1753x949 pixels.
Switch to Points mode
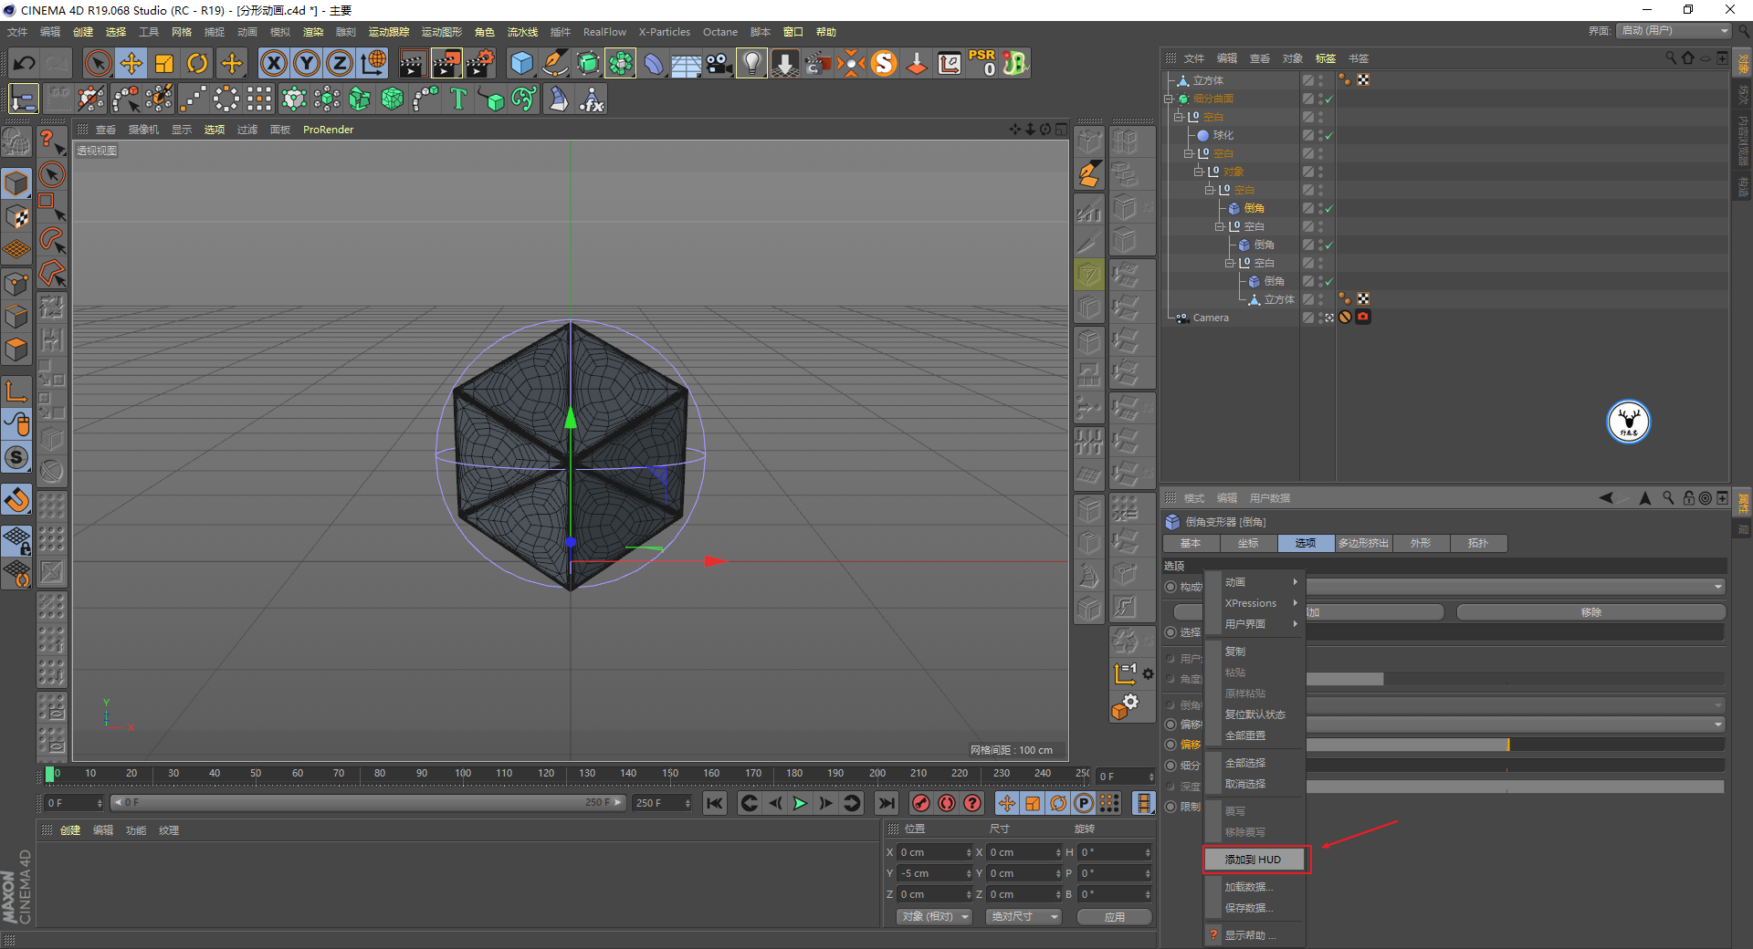pos(16,283)
